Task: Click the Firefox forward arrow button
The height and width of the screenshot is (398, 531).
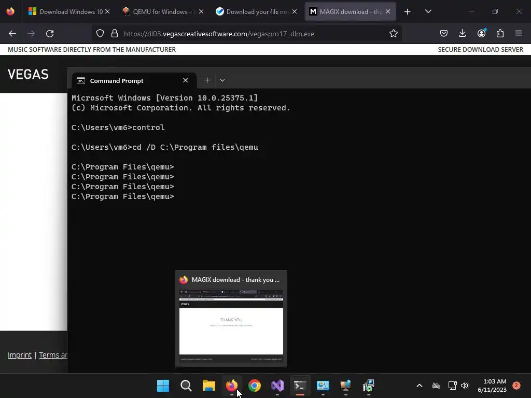Action: [31, 34]
